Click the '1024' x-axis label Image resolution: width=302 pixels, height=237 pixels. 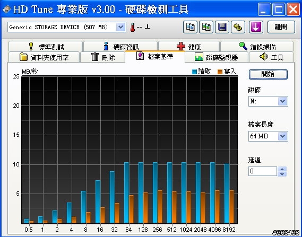click(x=186, y=230)
